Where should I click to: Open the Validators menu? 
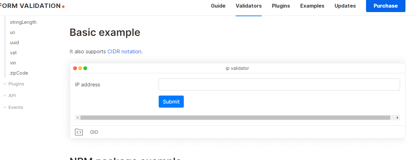pyautogui.click(x=249, y=6)
